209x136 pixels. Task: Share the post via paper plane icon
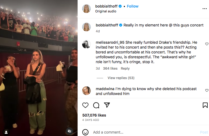(107, 105)
